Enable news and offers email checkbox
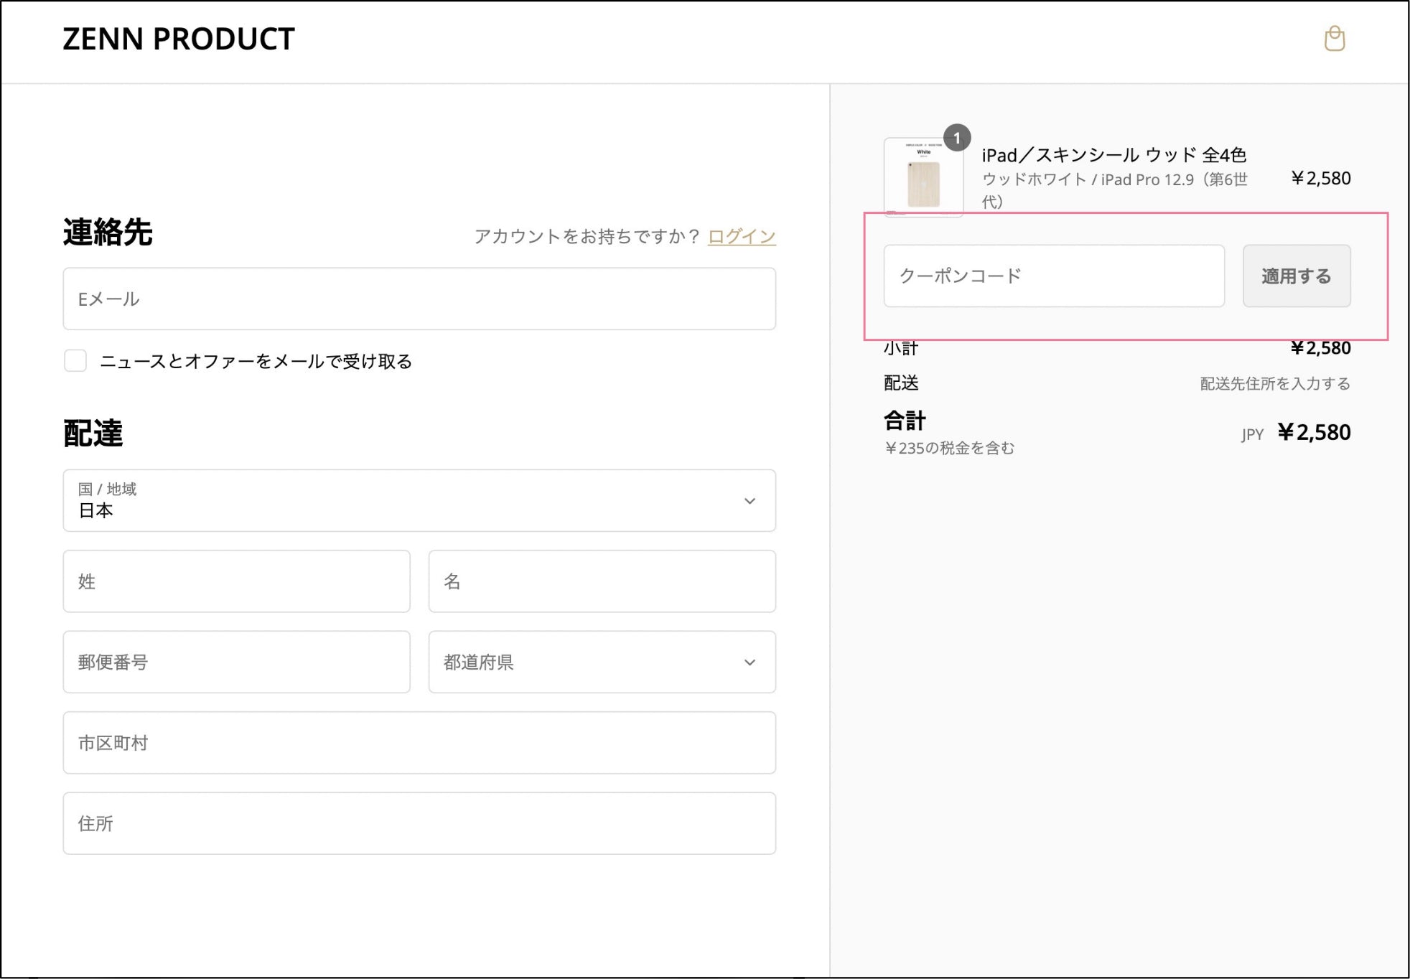Viewport: 1410px width, 979px height. [75, 360]
